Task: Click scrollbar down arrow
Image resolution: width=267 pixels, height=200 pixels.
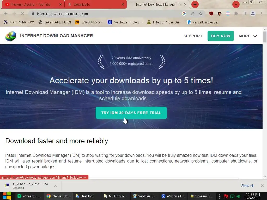Action: tap(265, 177)
